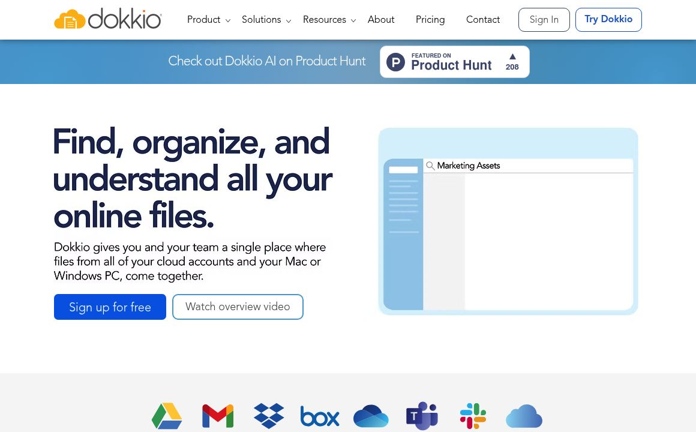Click the iCloud icon
This screenshot has width=696, height=432.
pyautogui.click(x=524, y=416)
